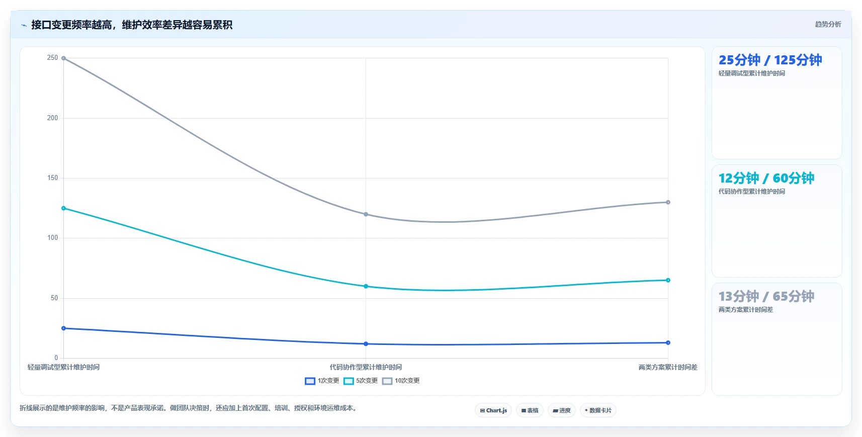862x437 pixels.
Task: Click the blue 1次变更 point above 代码协作型累计维护时间
Action: [366, 344]
